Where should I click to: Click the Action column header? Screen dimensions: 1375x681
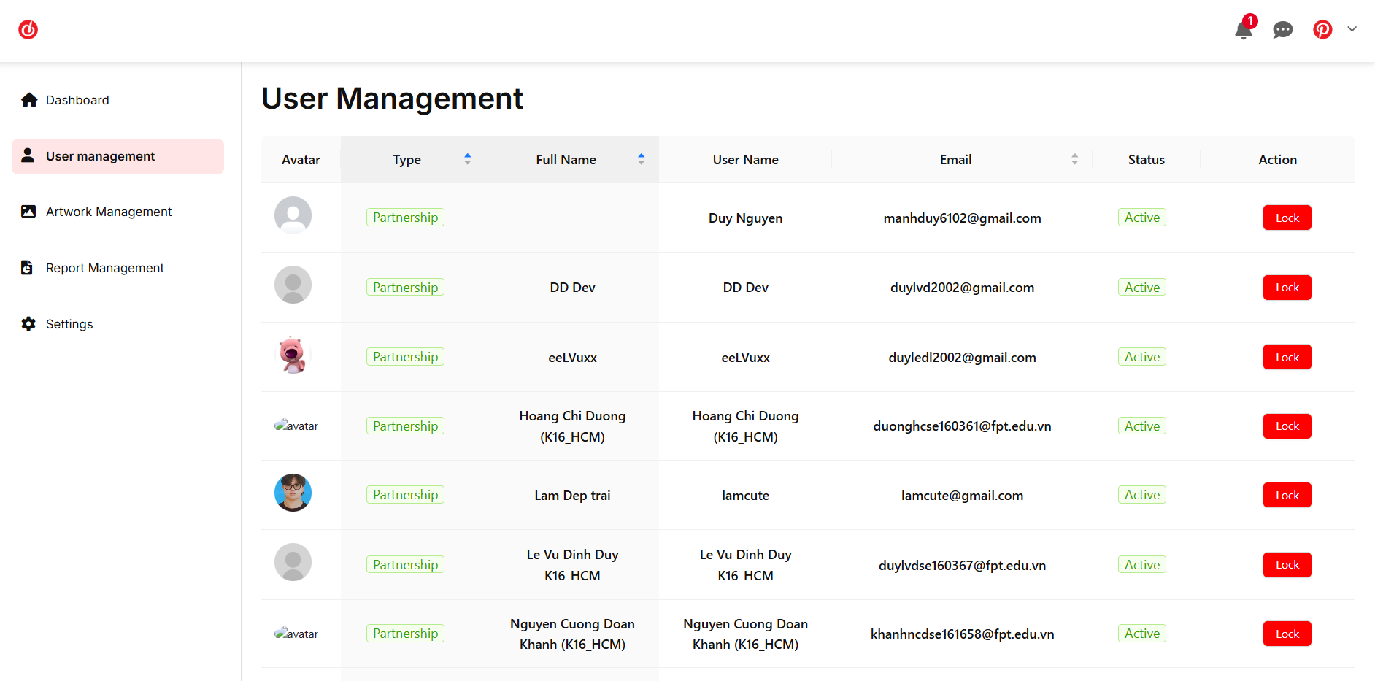point(1277,160)
